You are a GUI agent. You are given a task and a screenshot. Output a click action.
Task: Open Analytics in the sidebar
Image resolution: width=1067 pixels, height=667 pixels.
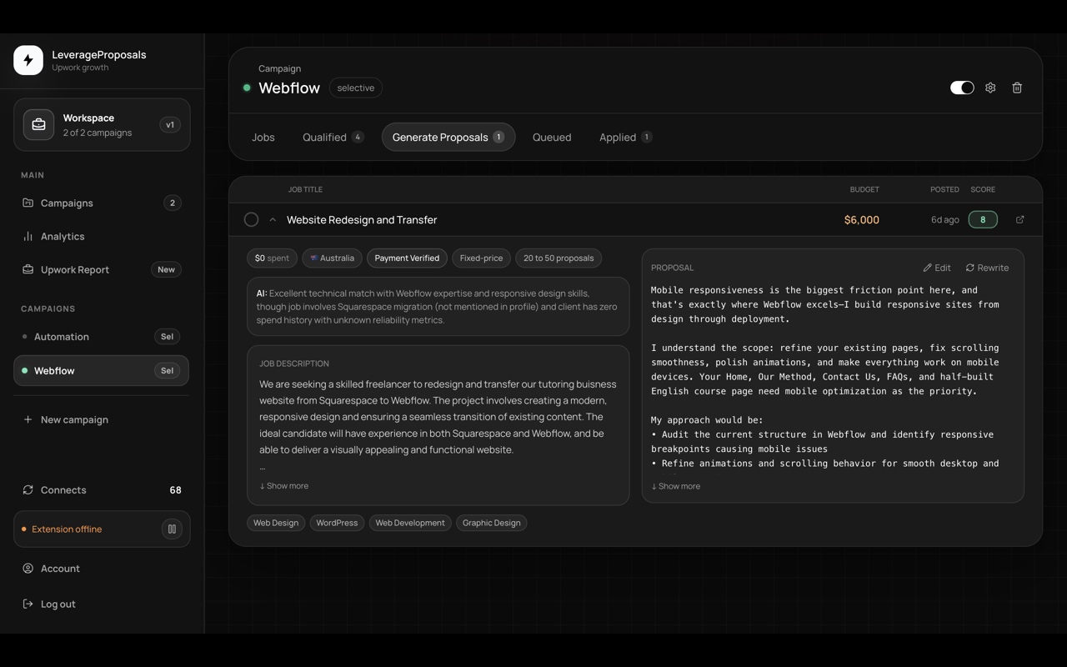tap(102, 236)
